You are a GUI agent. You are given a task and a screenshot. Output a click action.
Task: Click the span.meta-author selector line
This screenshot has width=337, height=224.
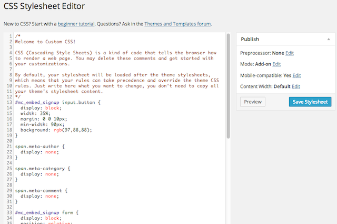click(39, 146)
